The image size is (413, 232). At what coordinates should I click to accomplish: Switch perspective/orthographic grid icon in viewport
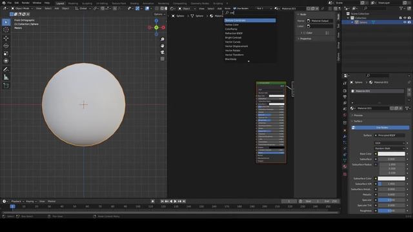coord(163,59)
